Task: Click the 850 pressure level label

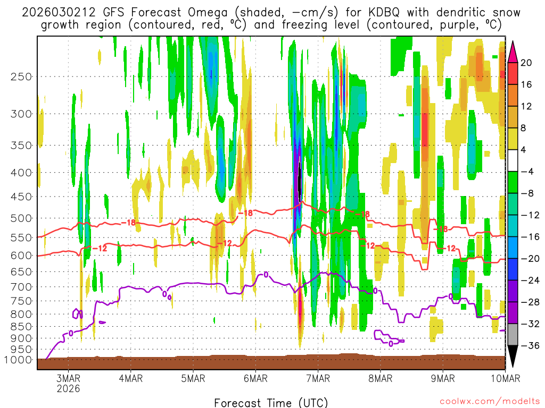Action: 21,327
